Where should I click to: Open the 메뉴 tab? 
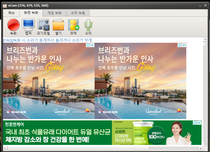[x=11, y=13]
